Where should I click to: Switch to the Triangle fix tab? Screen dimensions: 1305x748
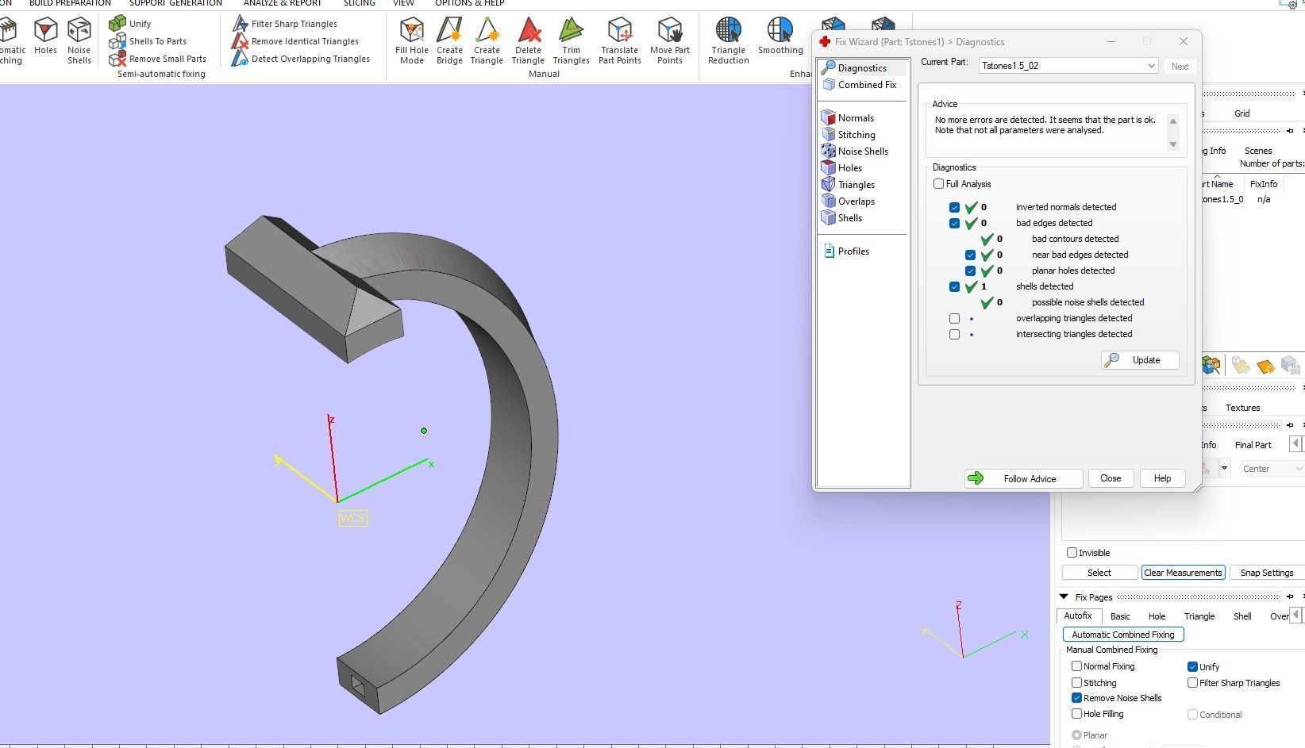(x=1199, y=616)
